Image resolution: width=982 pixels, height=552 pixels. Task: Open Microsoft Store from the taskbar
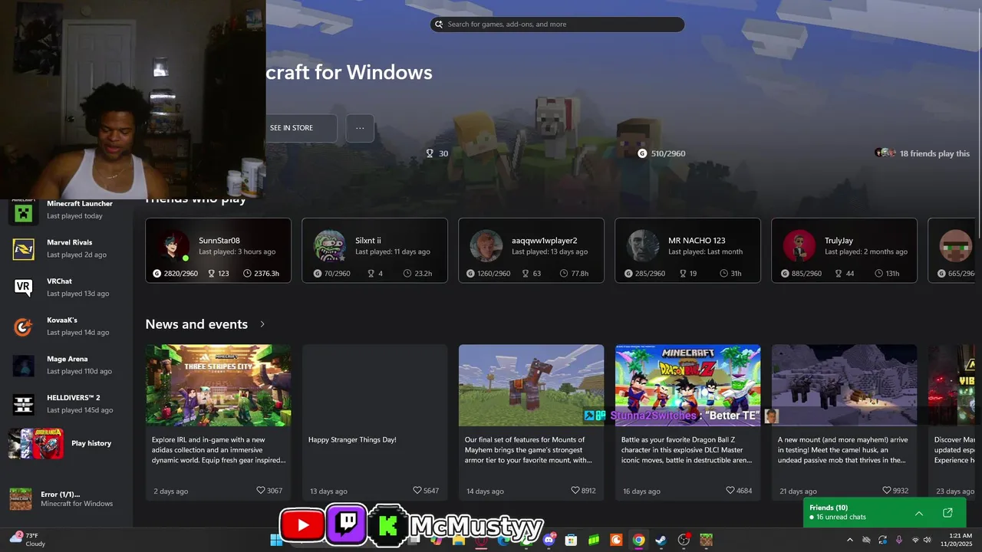571,540
